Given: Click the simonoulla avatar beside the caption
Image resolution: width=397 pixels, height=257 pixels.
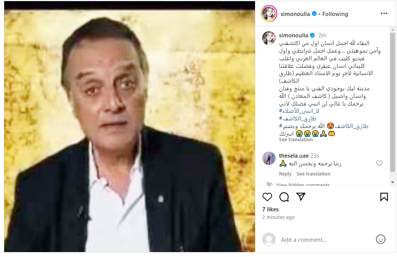Looking at the screenshot, I should (269, 38).
